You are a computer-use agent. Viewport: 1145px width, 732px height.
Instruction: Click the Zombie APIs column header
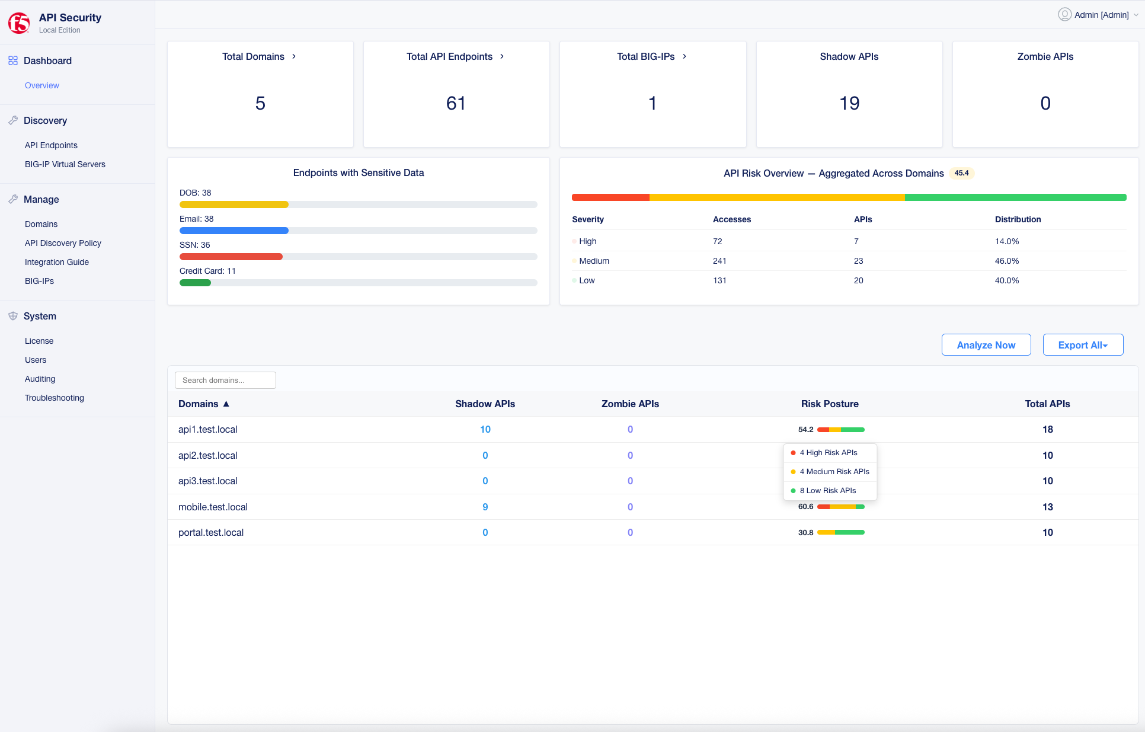[630, 404]
